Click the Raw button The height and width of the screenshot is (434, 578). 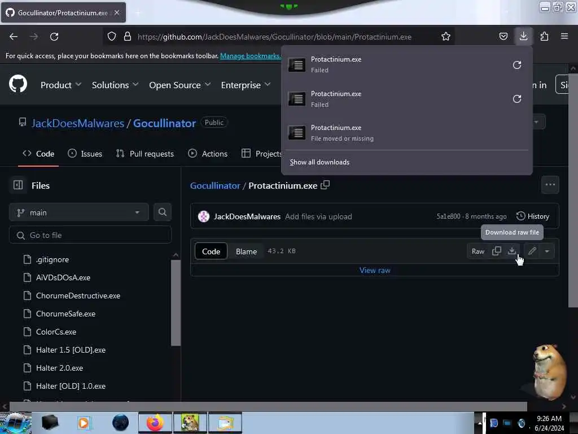478,251
